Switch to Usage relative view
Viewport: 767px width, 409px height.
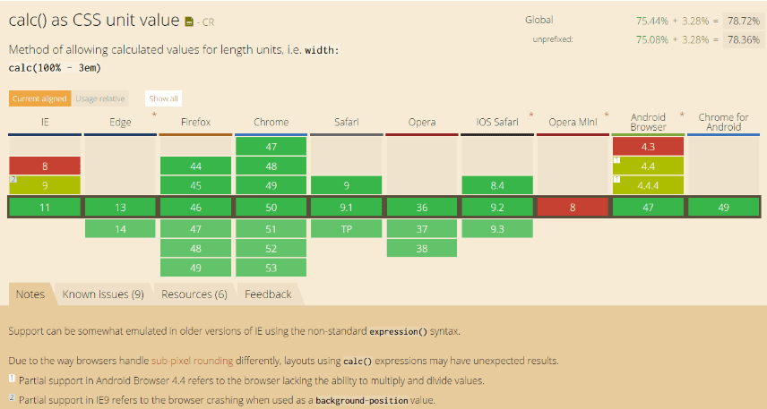click(99, 98)
